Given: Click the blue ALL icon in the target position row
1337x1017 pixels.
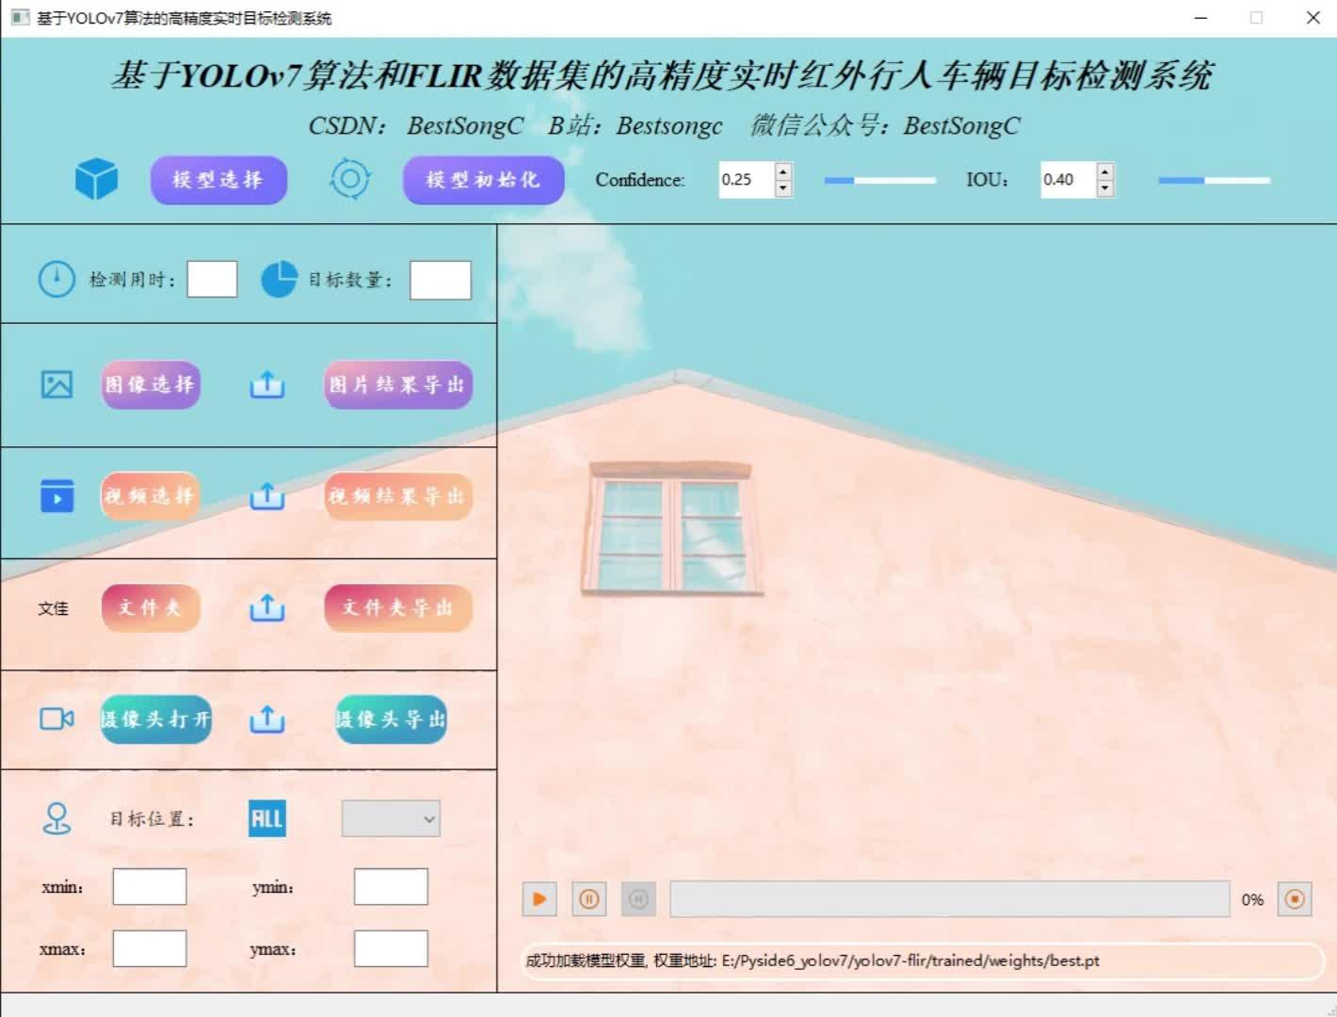Looking at the screenshot, I should [x=266, y=818].
